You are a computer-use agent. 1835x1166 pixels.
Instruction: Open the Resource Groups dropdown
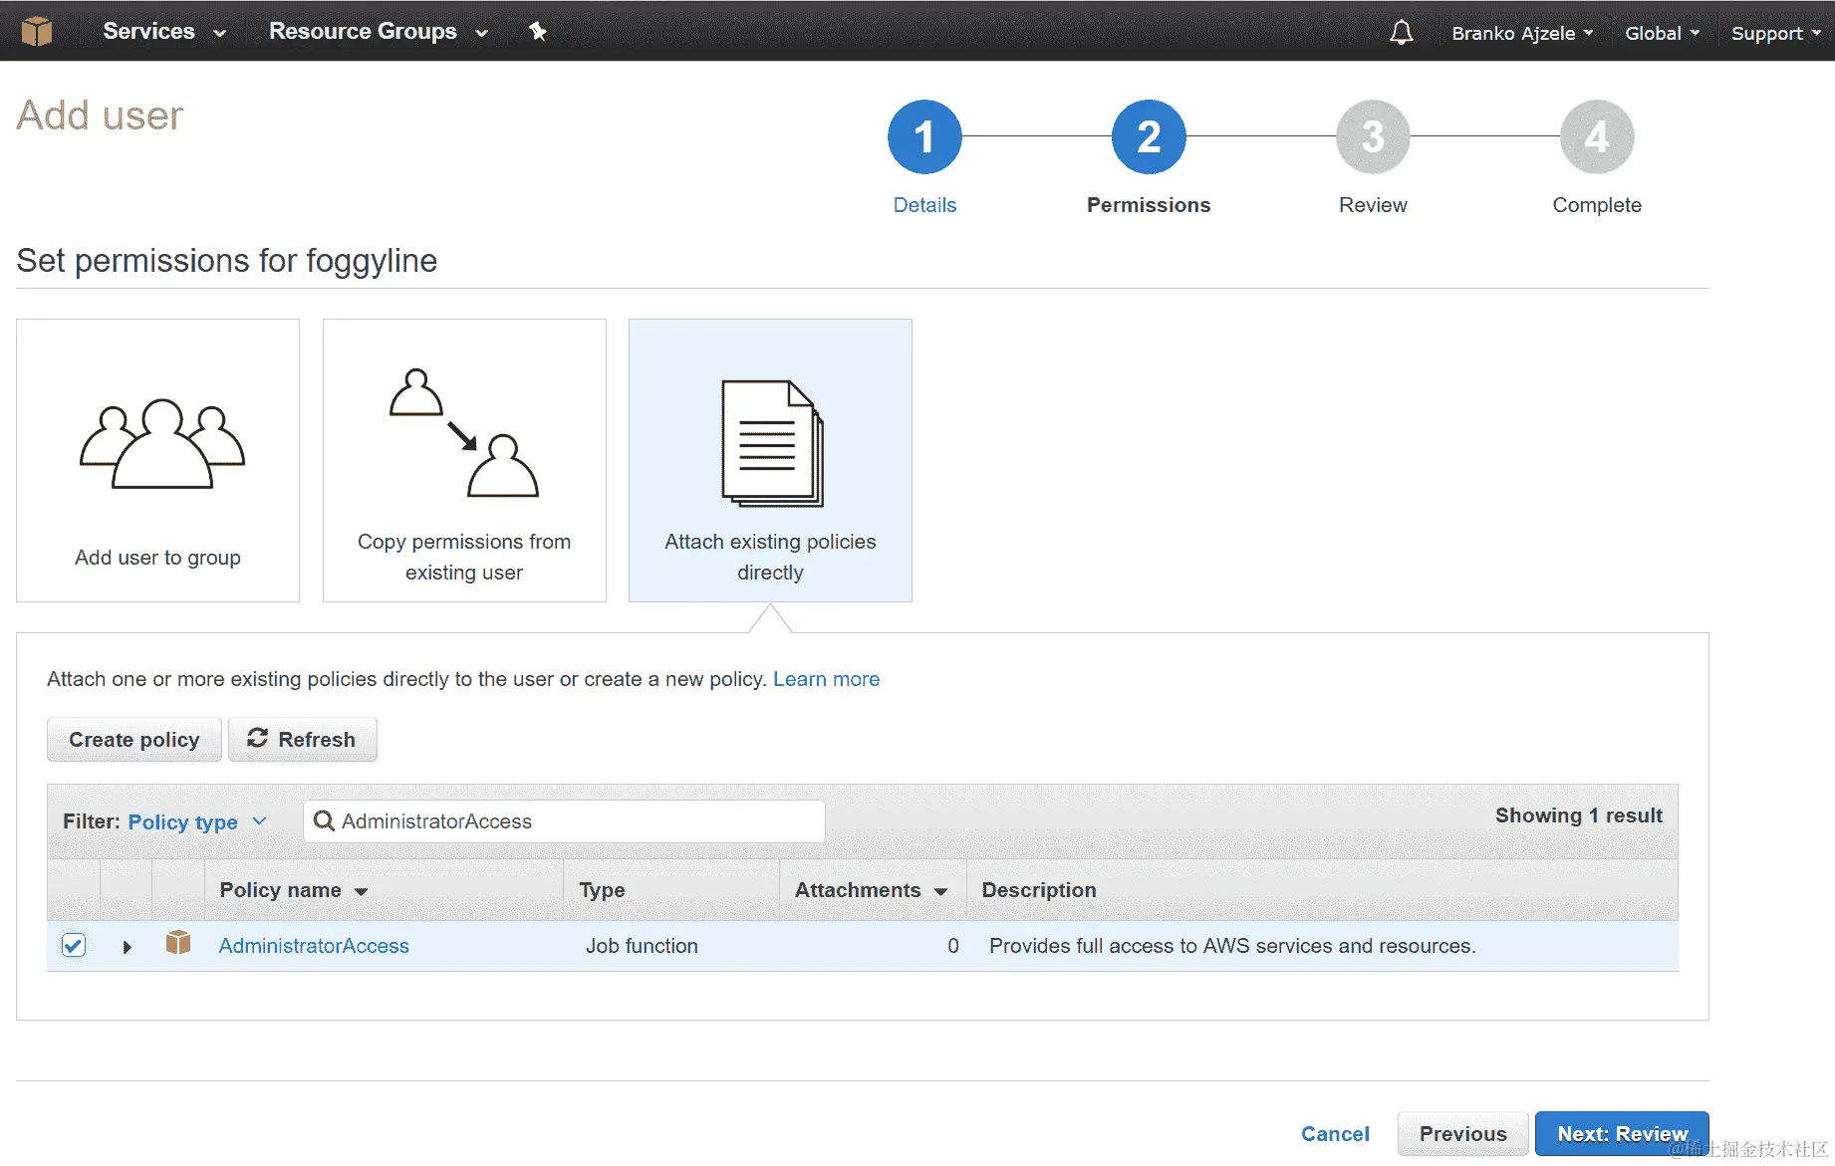[x=379, y=32]
